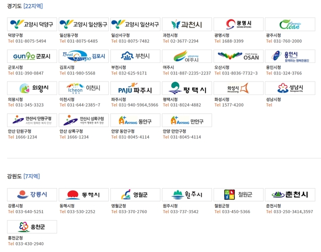The width and height of the screenshot is (321, 252).
Task: Select the 성남시 city logo
Action: click(290, 88)
